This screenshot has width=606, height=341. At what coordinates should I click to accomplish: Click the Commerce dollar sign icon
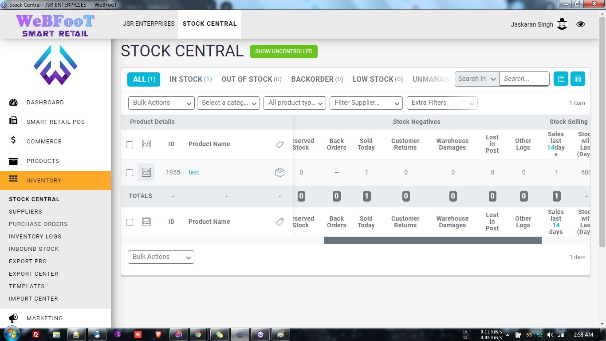point(13,140)
